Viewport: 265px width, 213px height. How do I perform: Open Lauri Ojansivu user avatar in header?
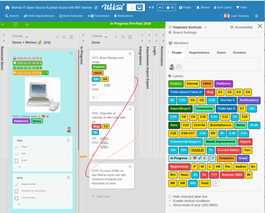click(x=226, y=16)
